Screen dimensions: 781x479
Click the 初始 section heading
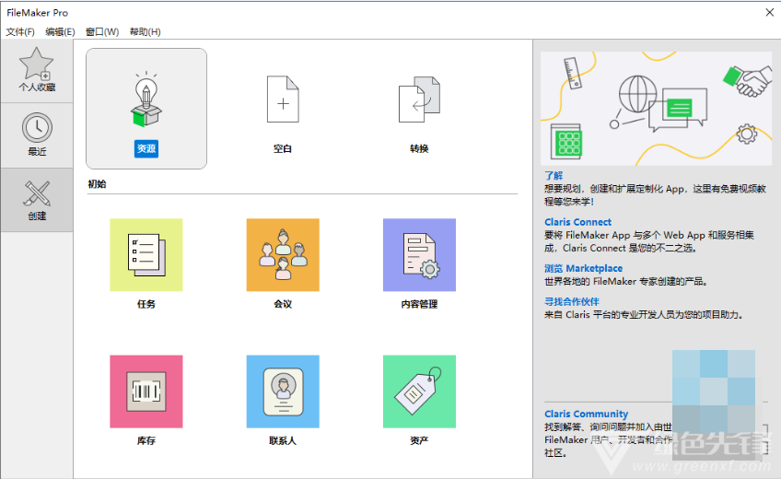point(97,183)
